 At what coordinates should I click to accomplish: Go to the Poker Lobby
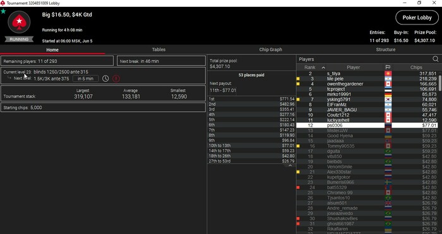click(x=417, y=18)
